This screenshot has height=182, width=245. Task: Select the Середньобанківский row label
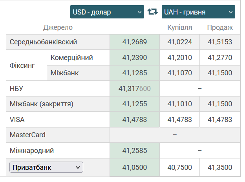click(x=43, y=42)
